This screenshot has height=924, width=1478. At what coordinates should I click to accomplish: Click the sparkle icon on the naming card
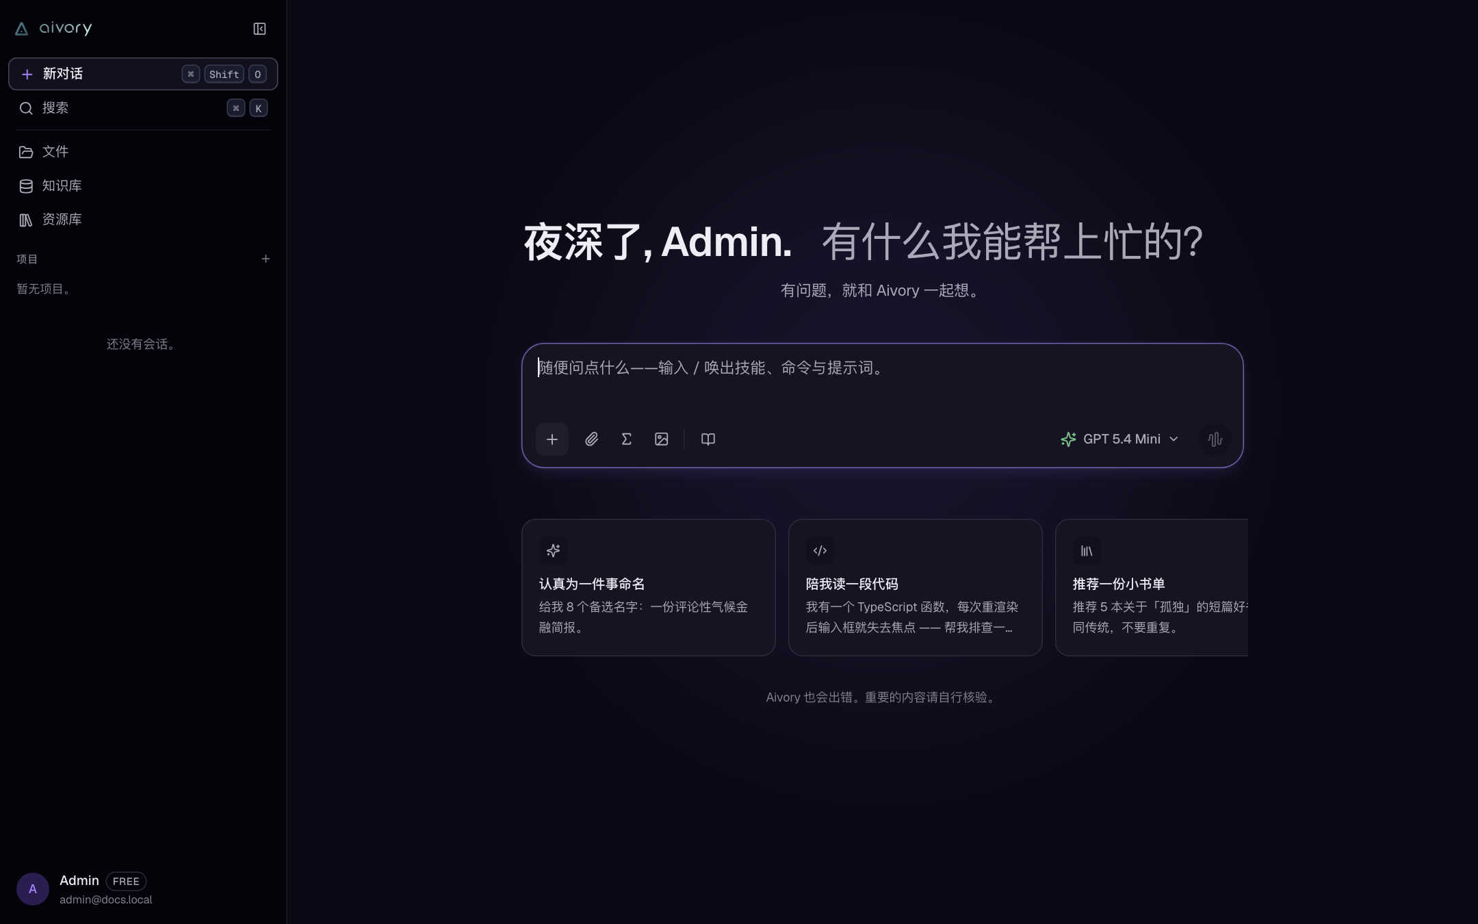coord(553,550)
